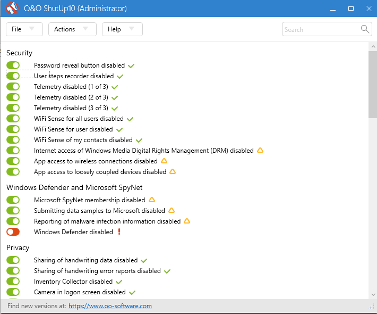Click checkmark beside WiFi Sense of my contacts disabled
The image size is (377, 314).
click(139, 140)
